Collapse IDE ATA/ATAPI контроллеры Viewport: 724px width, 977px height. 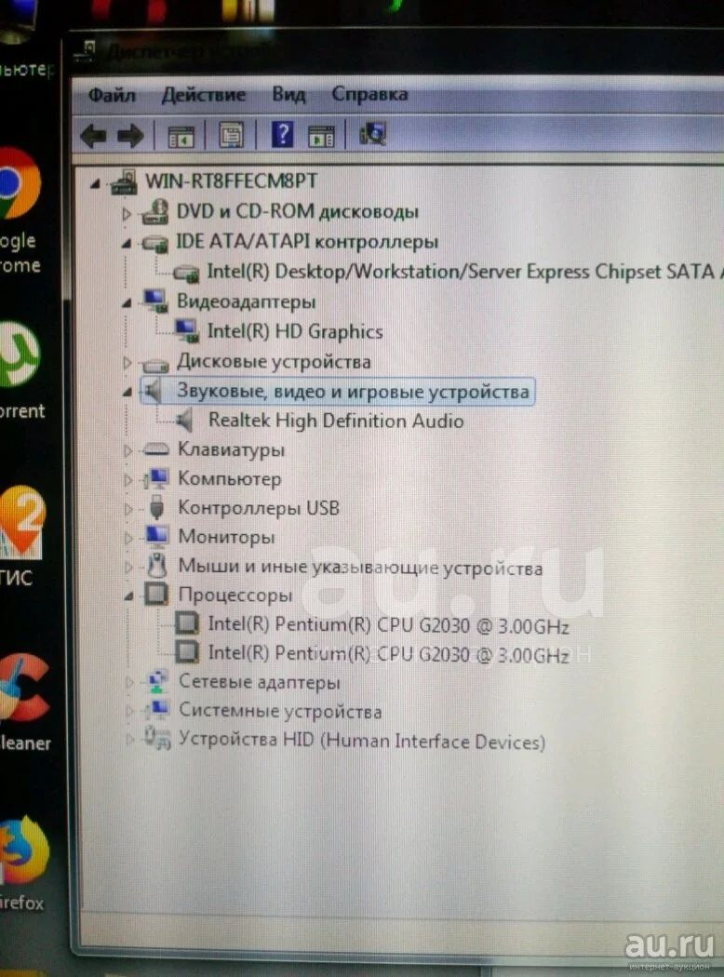127,244
